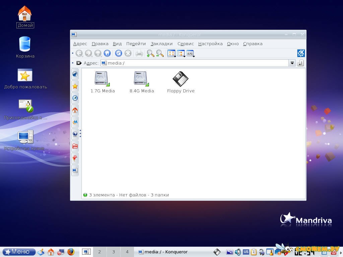Click Show Desktop icon in panel
This screenshot has width=343, height=257.
click(41, 252)
